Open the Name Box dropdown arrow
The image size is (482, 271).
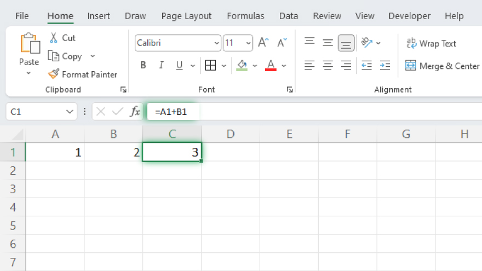pos(70,112)
